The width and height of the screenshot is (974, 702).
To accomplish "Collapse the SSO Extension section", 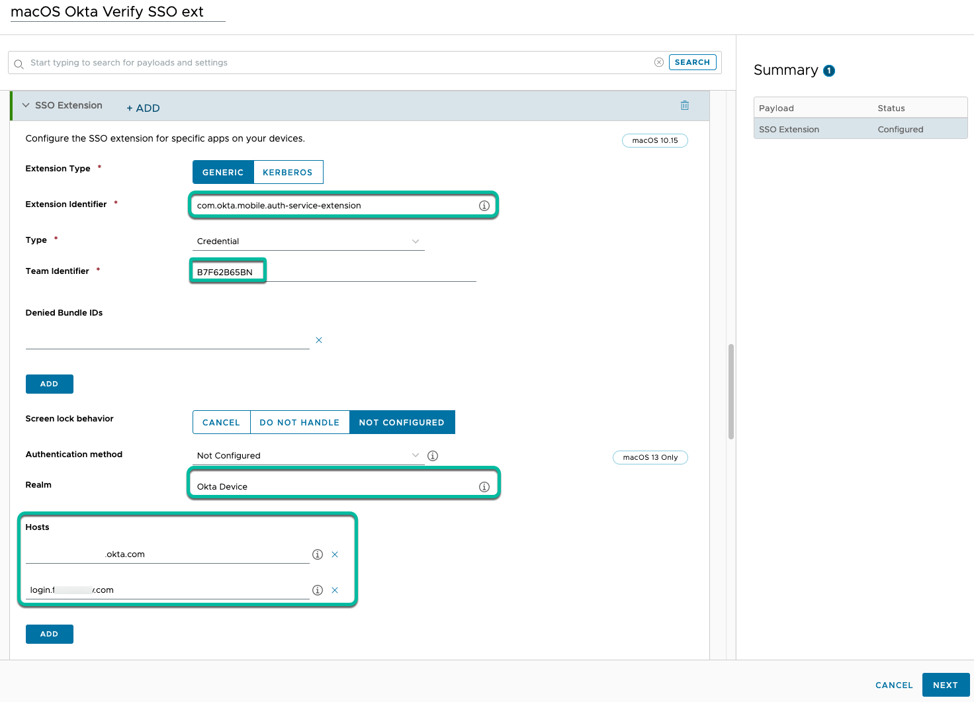I will click(26, 106).
